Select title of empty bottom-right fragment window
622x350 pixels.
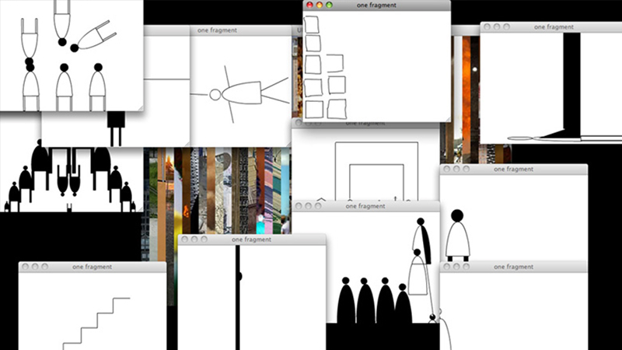click(x=514, y=267)
